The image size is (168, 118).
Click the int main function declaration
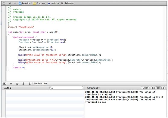33,32
